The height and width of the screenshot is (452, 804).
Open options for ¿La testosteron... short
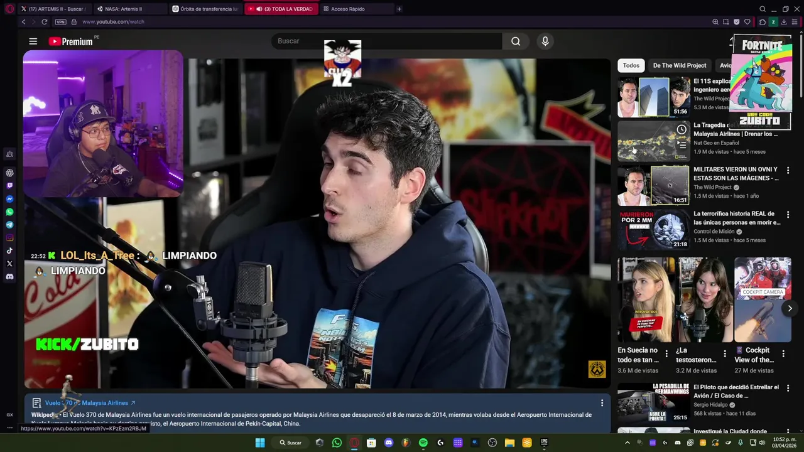point(725,353)
